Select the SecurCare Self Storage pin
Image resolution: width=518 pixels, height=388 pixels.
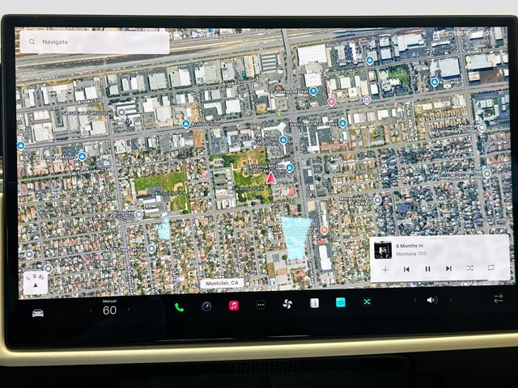coord(121,112)
